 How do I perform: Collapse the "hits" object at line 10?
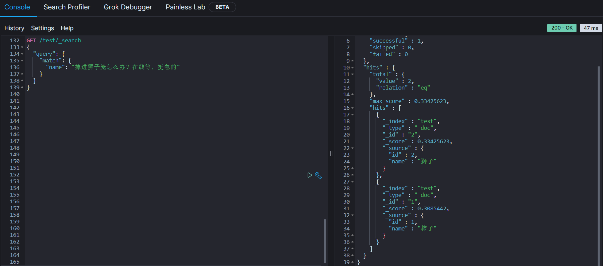pos(352,68)
